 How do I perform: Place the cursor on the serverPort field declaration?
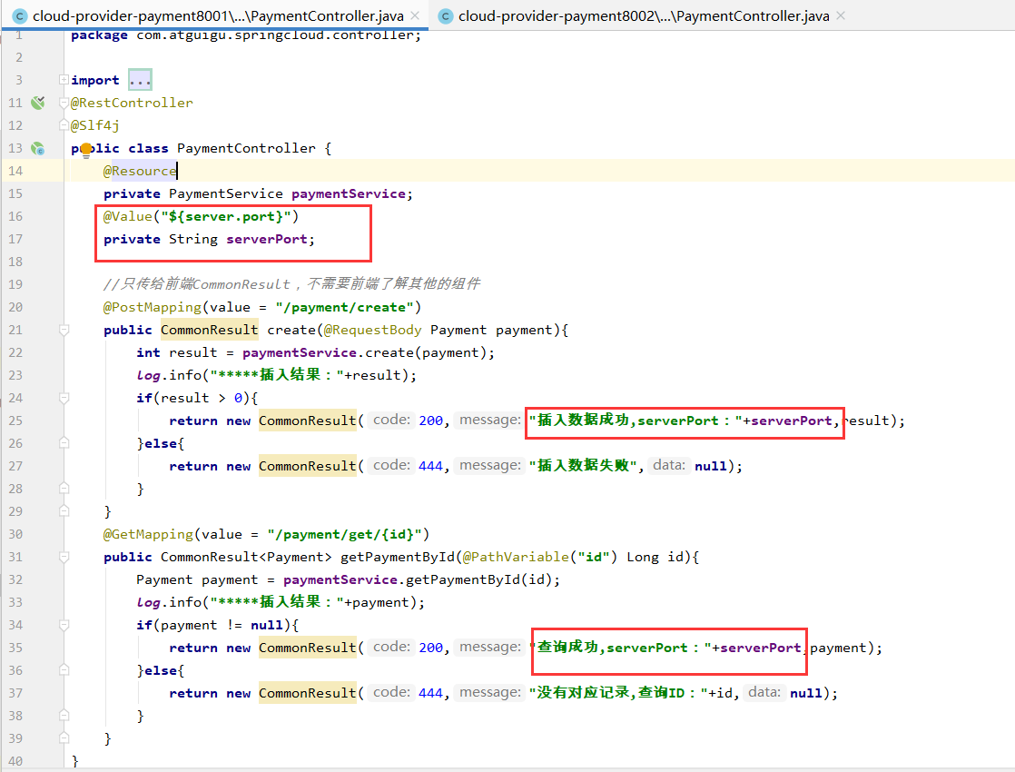coord(270,239)
